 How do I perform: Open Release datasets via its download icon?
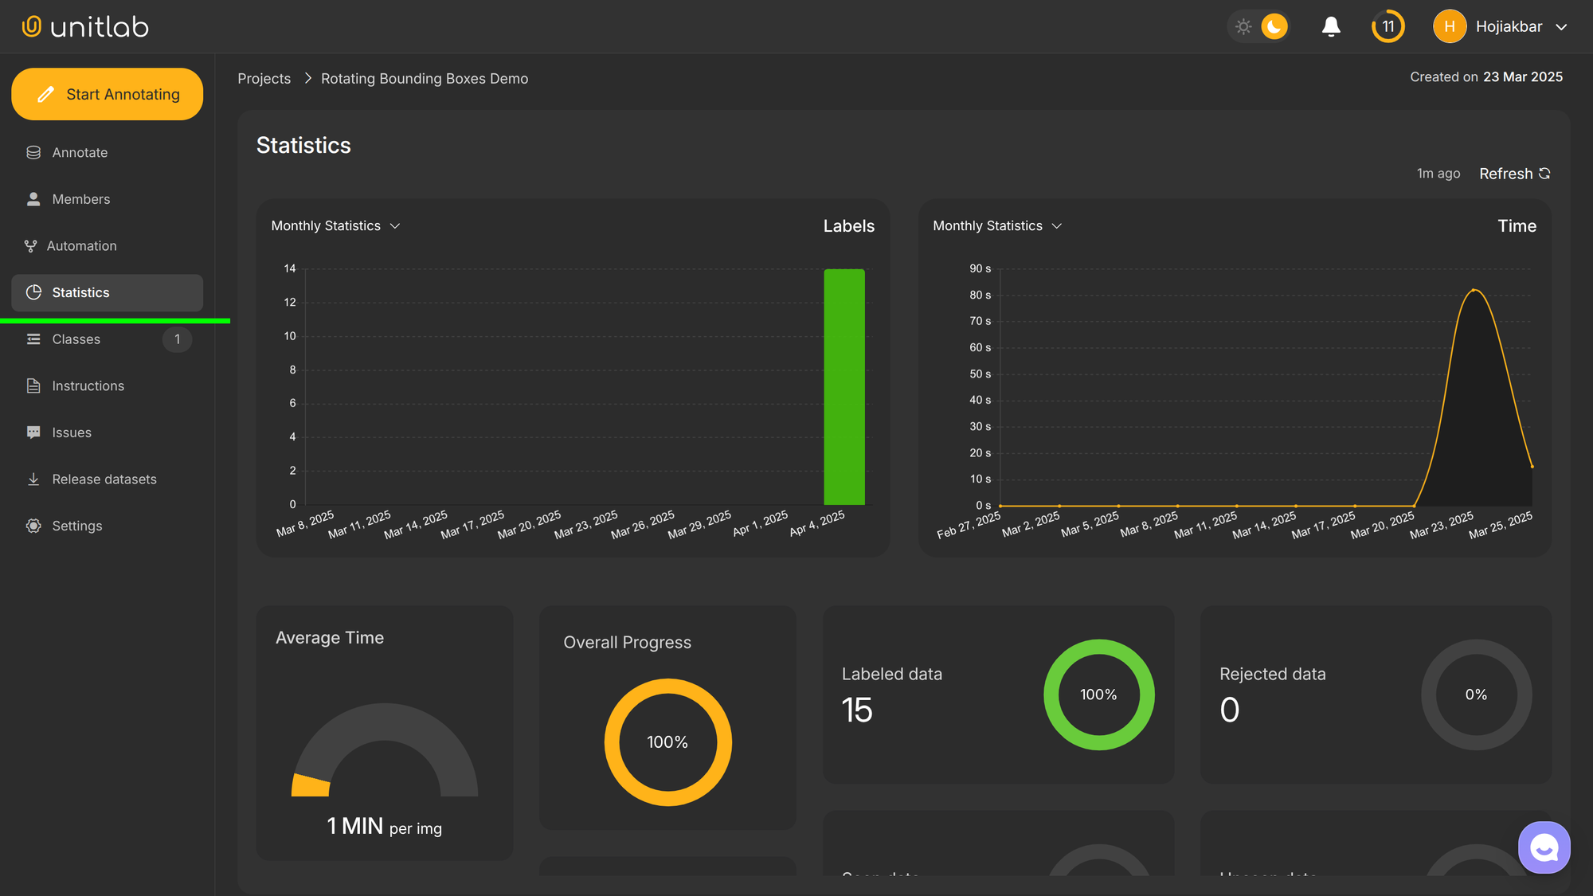coord(33,479)
